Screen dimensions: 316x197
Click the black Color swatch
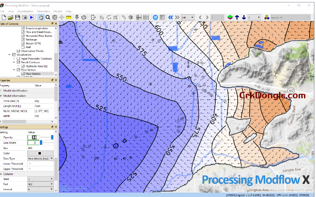point(40,153)
